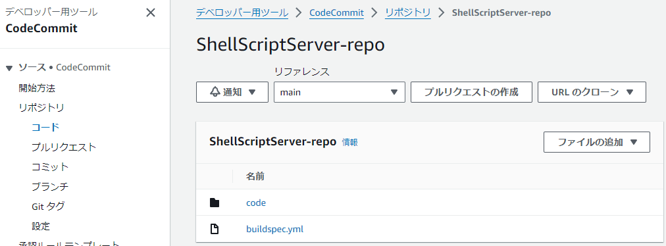Open the buildspec.yml file link

coord(275,230)
